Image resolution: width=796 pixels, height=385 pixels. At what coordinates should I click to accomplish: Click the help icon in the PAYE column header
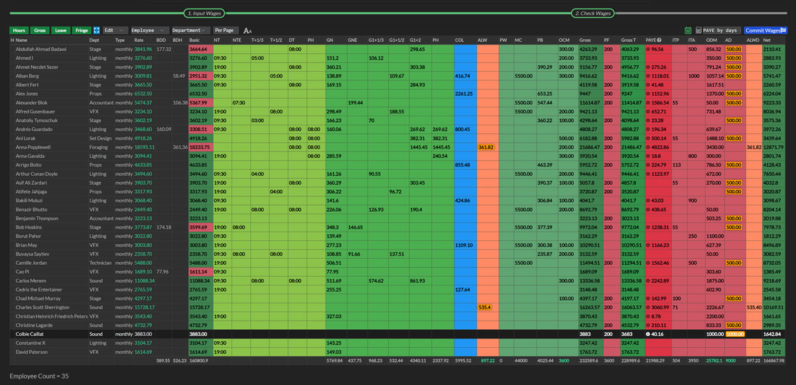coord(659,39)
